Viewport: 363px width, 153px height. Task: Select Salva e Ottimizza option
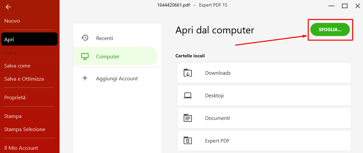tap(24, 79)
